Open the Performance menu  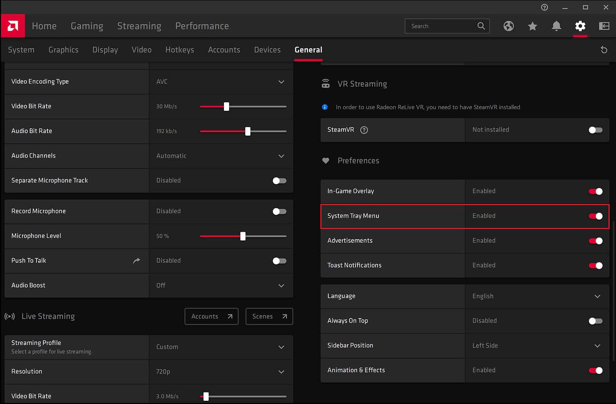[202, 26]
